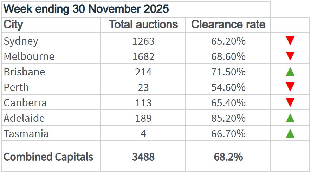Screen dimensions: 311x173
Task: Click Adelaide's 85.20% clearance rate
Action: tap(228, 118)
